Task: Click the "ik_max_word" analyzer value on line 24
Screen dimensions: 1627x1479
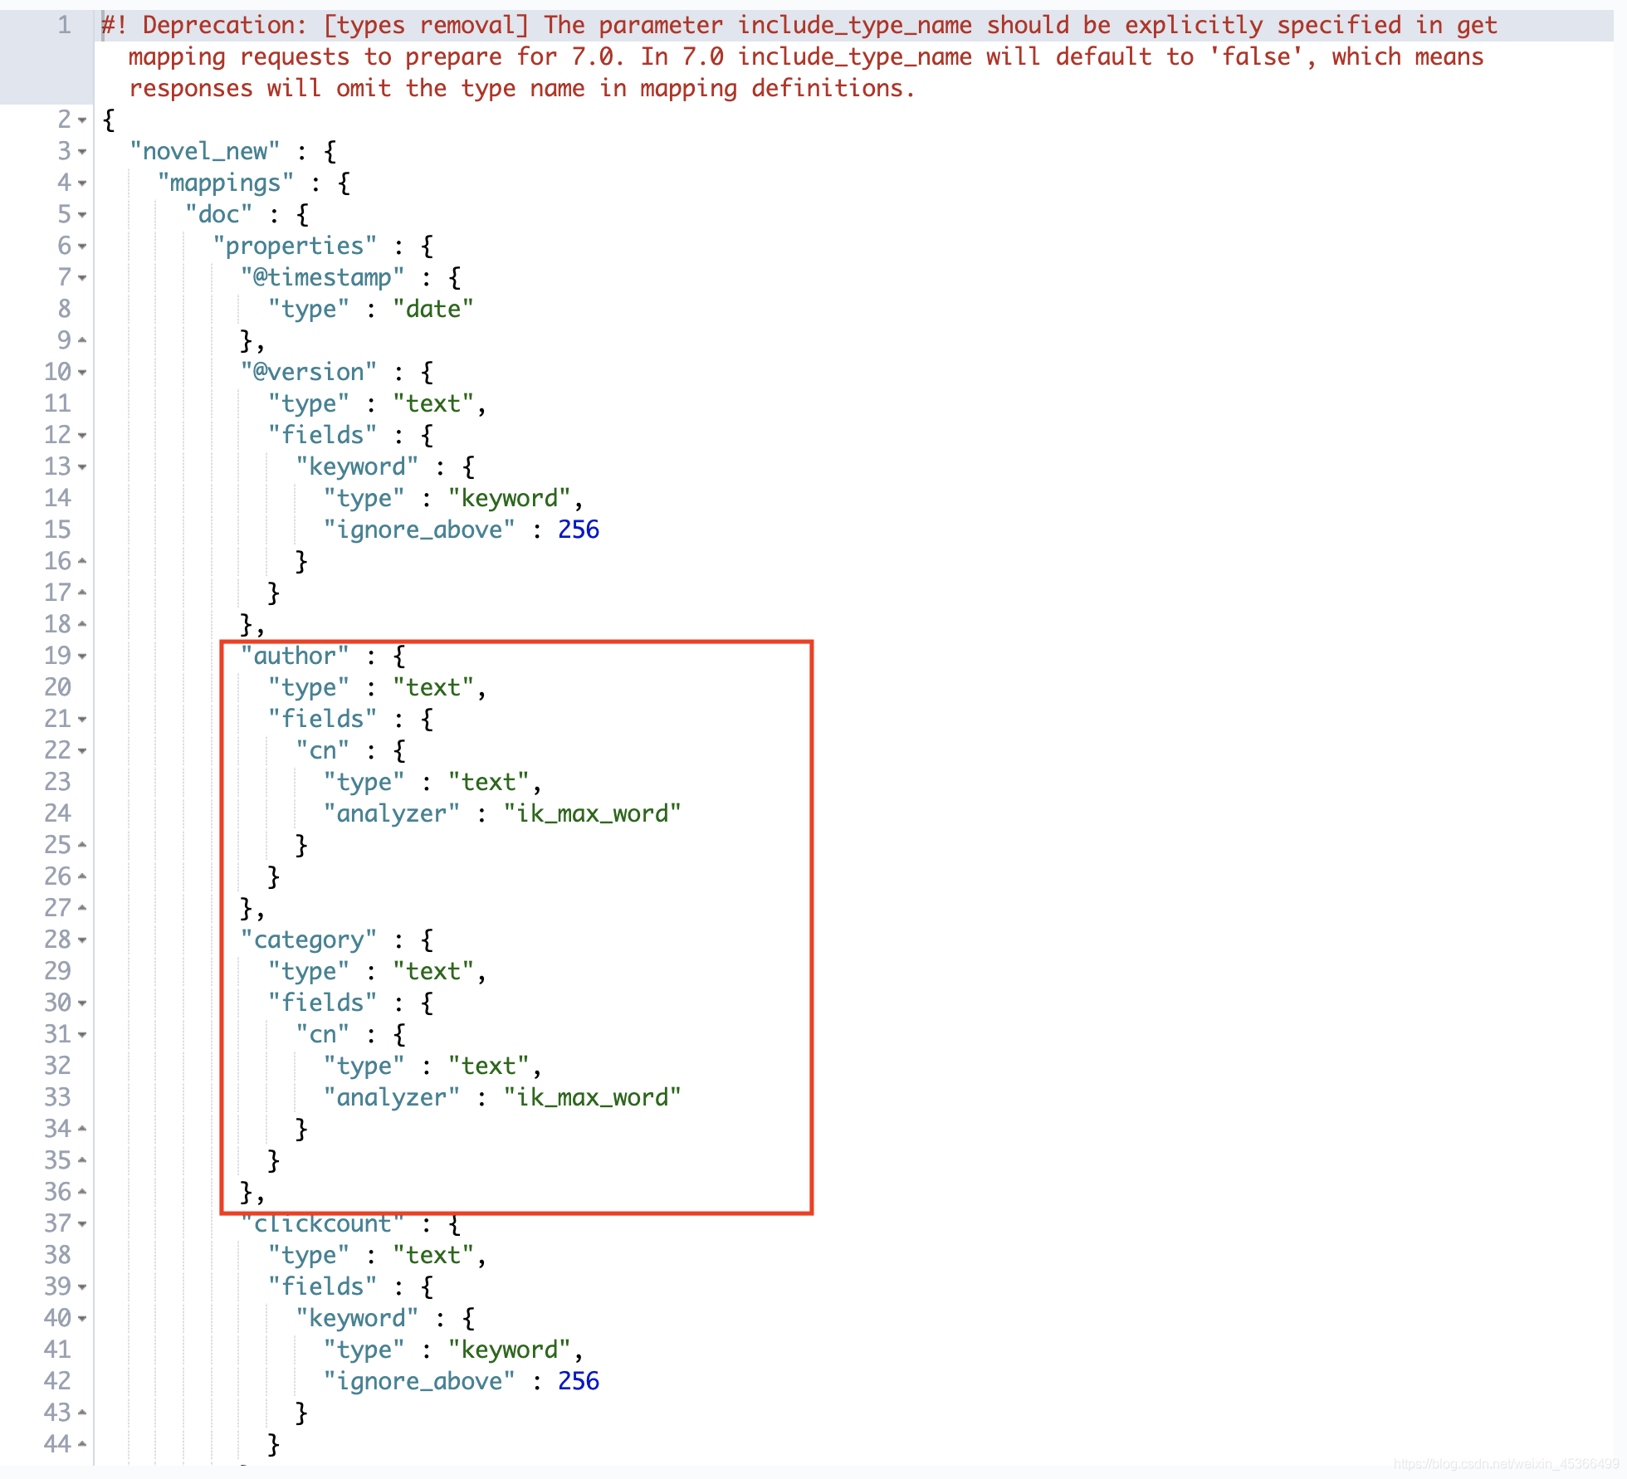Action: pos(592,813)
